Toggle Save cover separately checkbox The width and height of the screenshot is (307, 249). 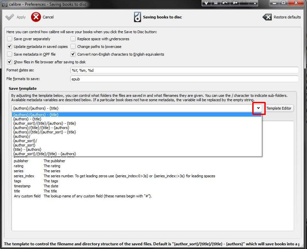[10, 39]
